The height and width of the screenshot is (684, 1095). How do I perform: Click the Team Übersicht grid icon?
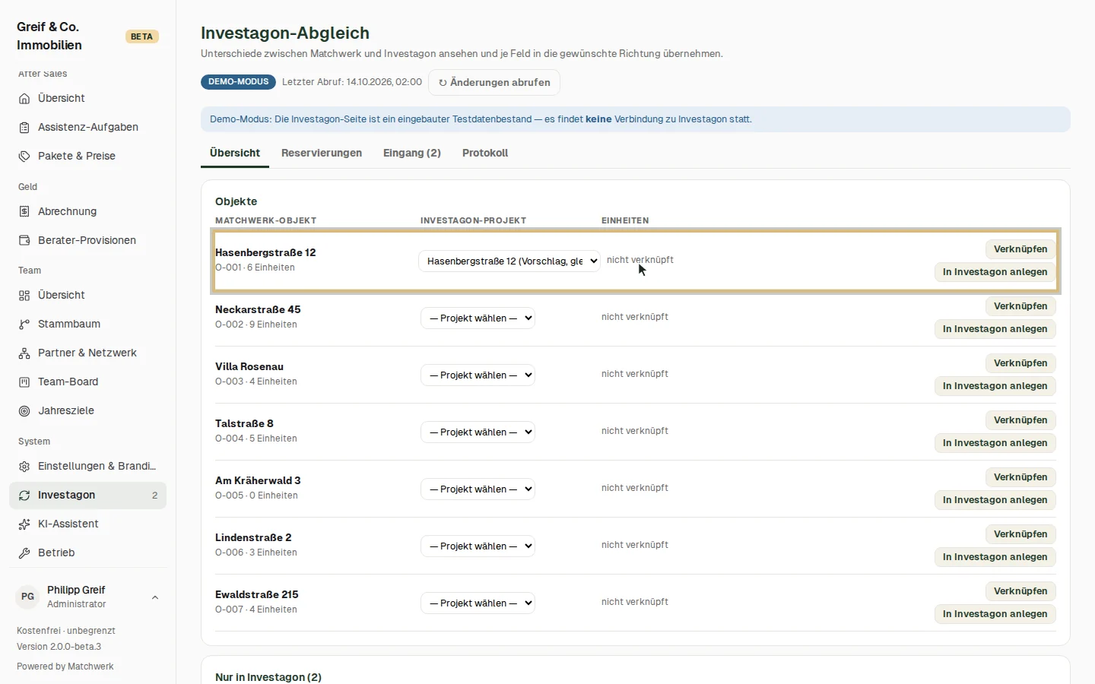point(24,296)
